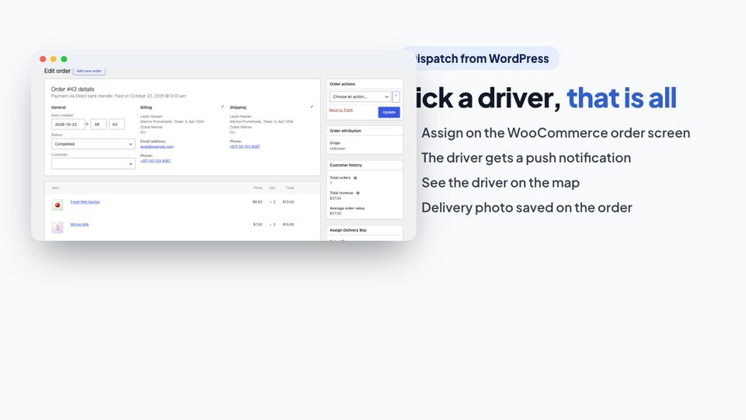The height and width of the screenshot is (420, 746).
Task: Maximize the window with the green button
Action: point(64,59)
